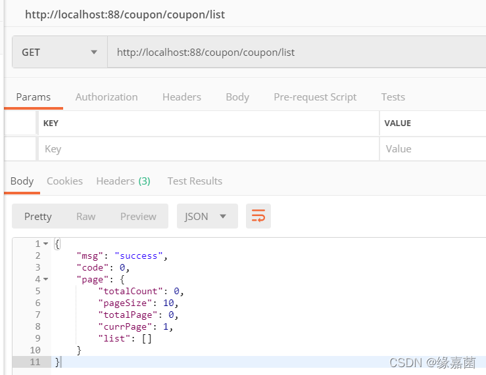Image resolution: width=486 pixels, height=375 pixels.
Task: Click the "totalPage": 0 line
Action: pos(138,315)
